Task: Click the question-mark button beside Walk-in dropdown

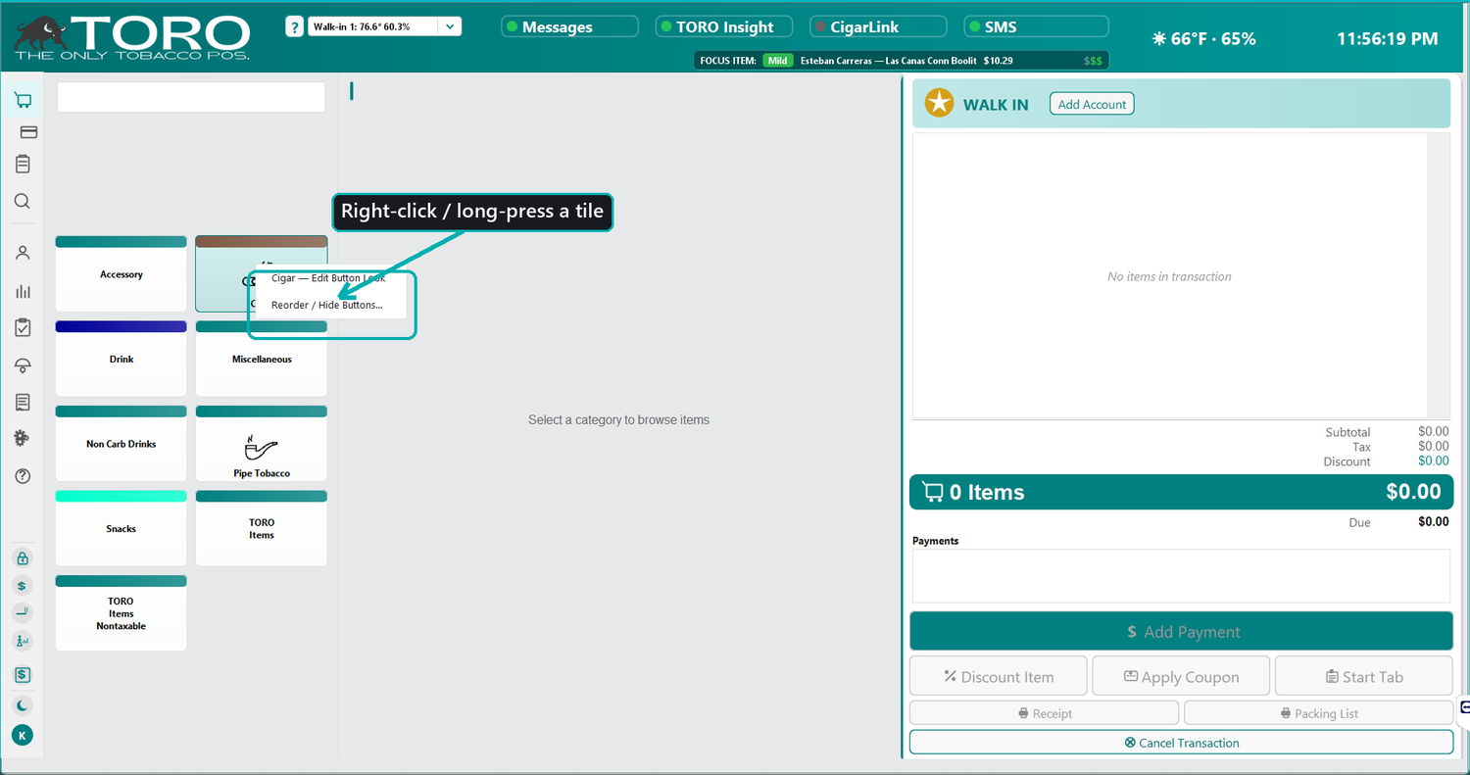Action: [294, 27]
